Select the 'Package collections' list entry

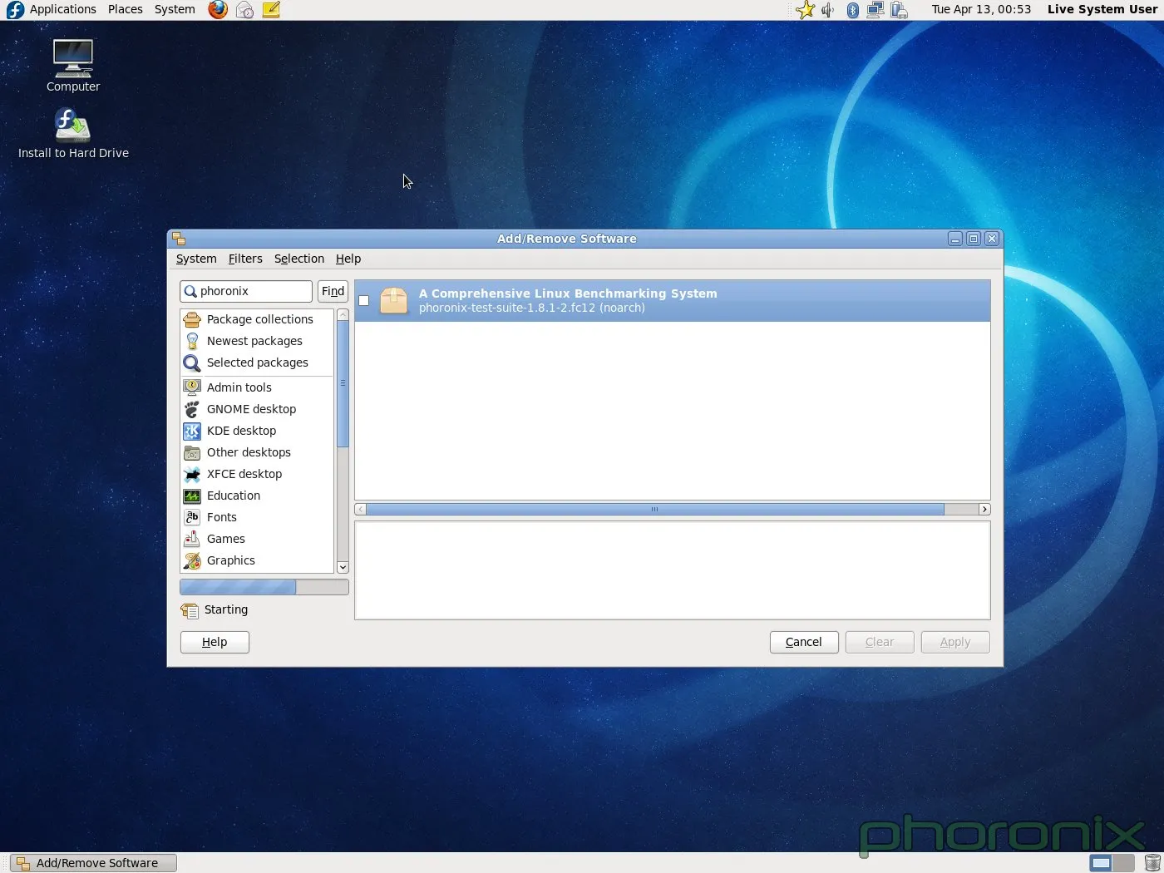(x=257, y=319)
